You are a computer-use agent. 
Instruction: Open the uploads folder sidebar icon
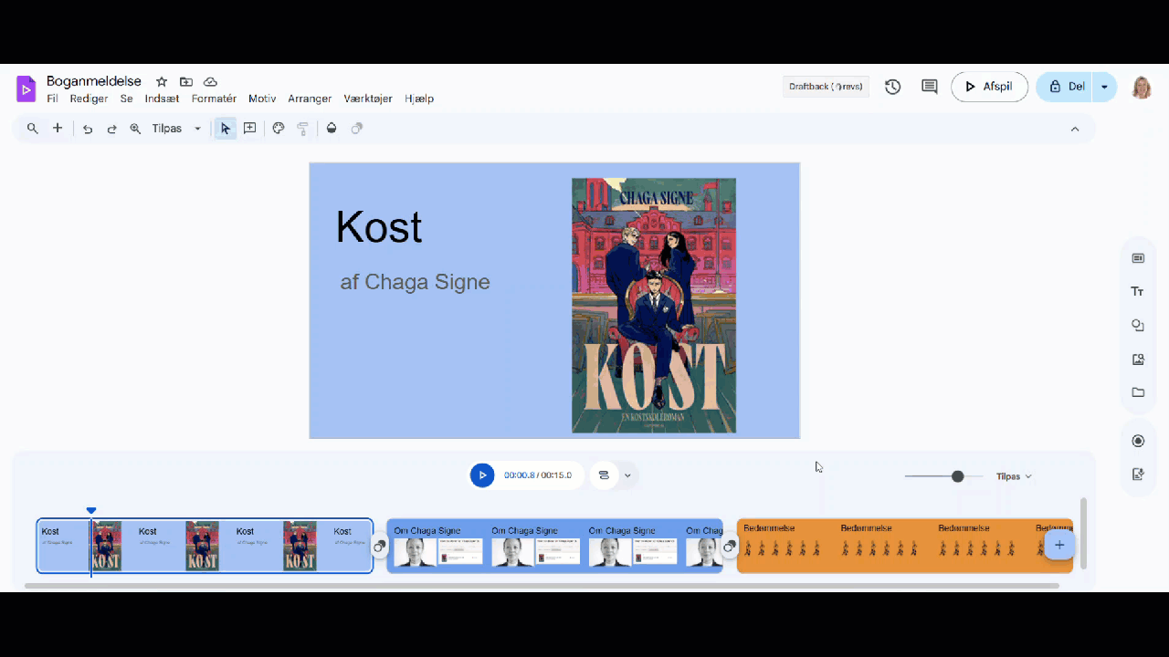(1138, 392)
